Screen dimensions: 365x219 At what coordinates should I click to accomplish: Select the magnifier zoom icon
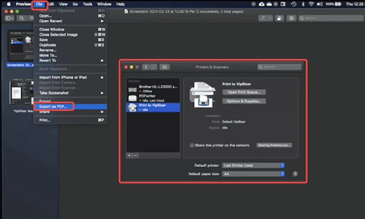22,18
